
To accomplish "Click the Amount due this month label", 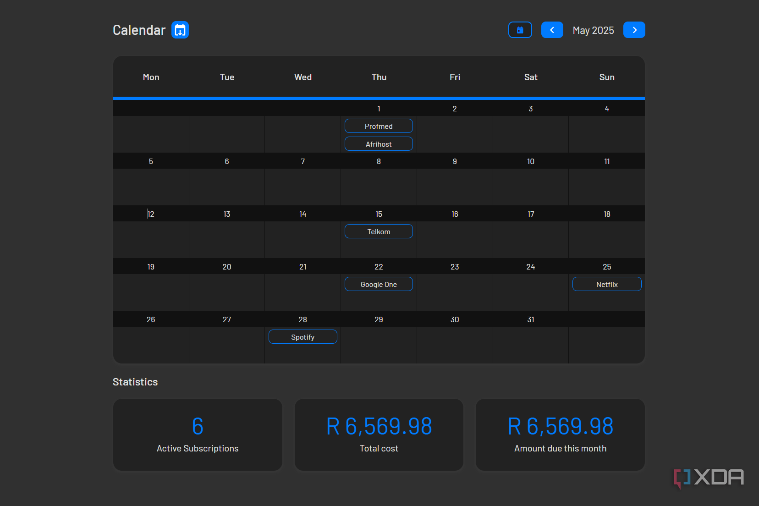I will point(560,448).
